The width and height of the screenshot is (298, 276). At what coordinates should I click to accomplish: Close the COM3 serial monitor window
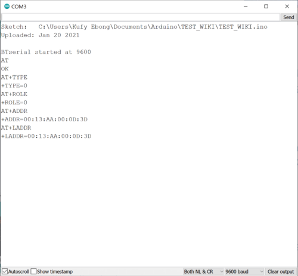click(x=287, y=7)
